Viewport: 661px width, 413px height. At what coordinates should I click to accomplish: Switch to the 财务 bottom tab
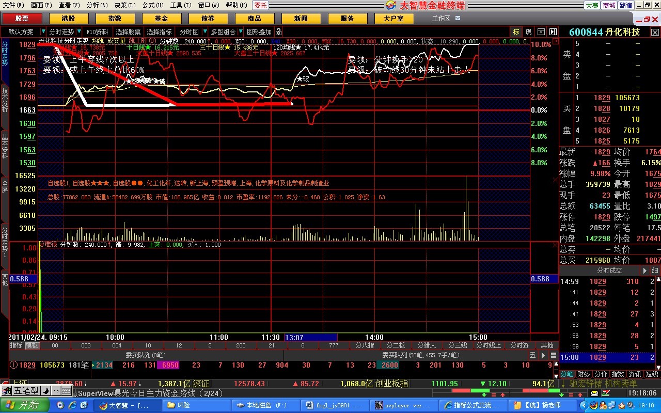pos(584,374)
